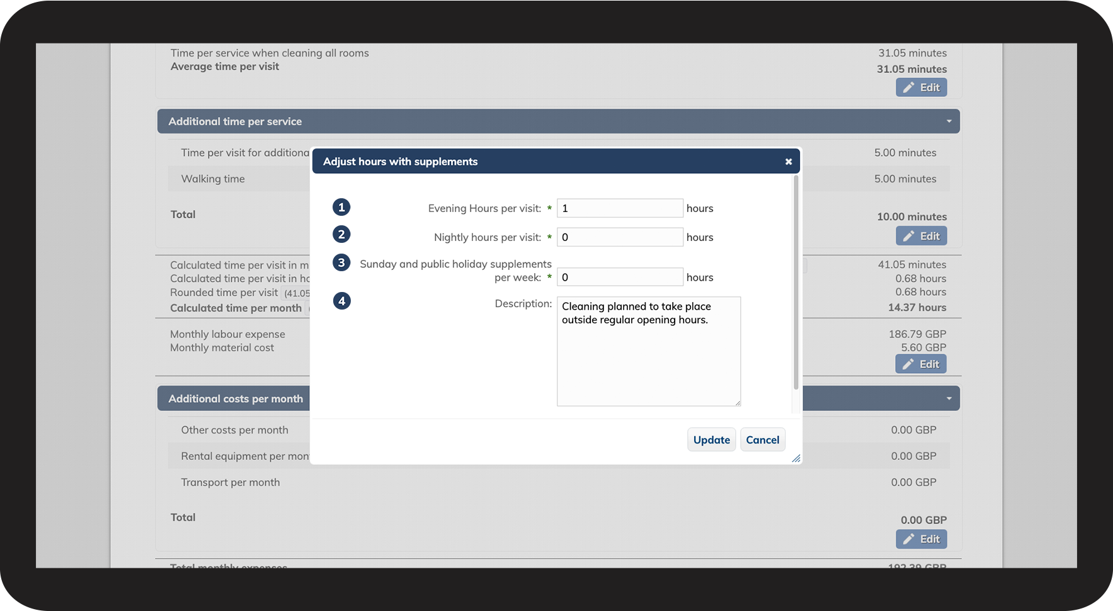Screen dimensions: 1113x611
Task: Click the dialog resize handle corner
Action: tap(796, 459)
